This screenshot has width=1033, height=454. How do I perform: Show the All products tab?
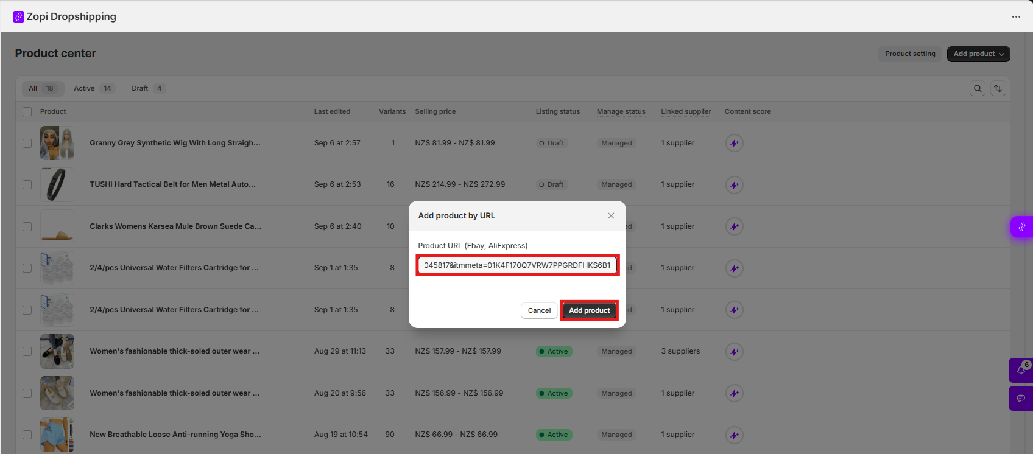(x=41, y=88)
